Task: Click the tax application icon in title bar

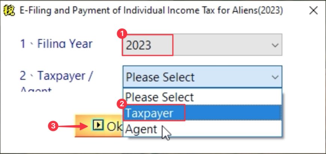Action: click(9, 10)
